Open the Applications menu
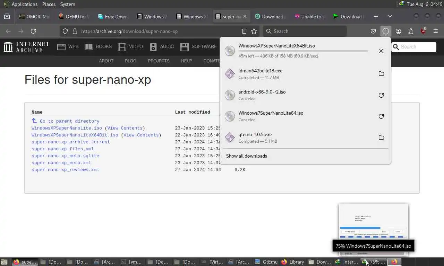 pyautogui.click(x=20, y=4)
